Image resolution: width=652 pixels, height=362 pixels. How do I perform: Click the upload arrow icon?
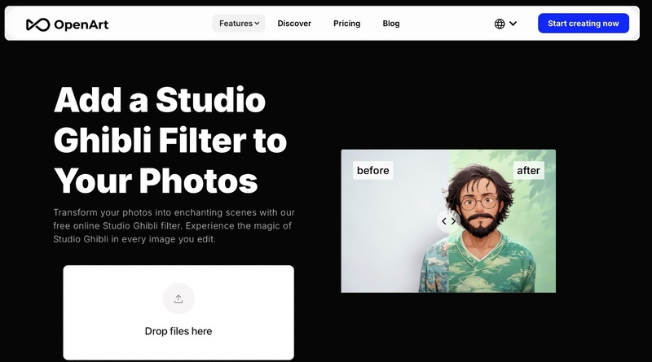click(178, 299)
